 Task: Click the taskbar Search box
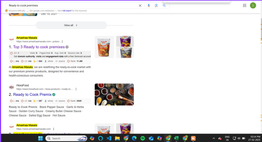click(x=66, y=138)
